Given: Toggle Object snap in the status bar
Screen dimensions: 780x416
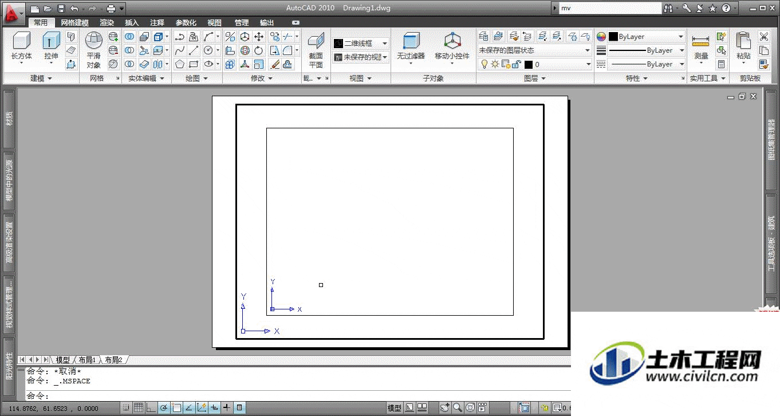Looking at the screenshot, I should click(176, 408).
